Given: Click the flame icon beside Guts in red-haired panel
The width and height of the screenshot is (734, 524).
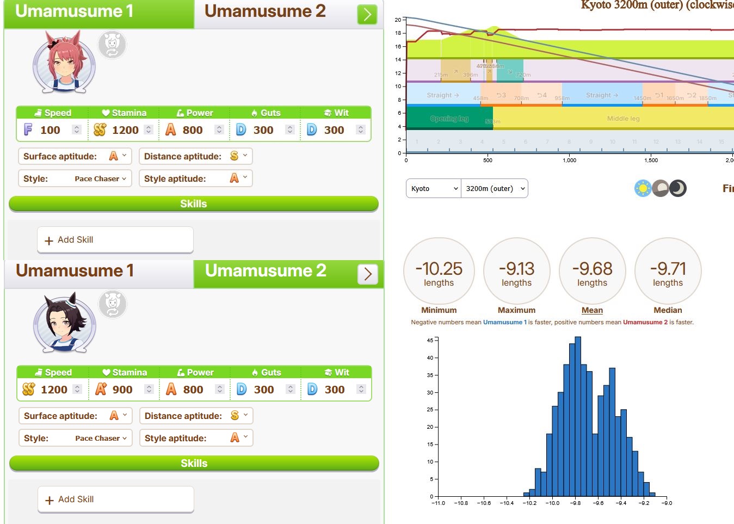Looking at the screenshot, I should click(254, 113).
